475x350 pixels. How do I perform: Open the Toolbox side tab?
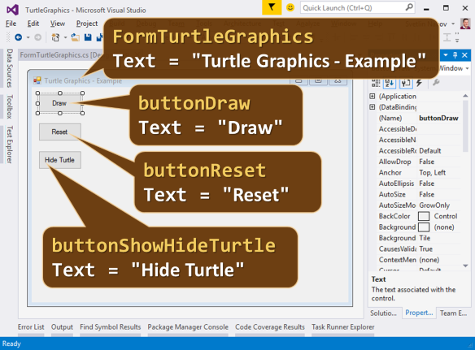(x=10, y=106)
